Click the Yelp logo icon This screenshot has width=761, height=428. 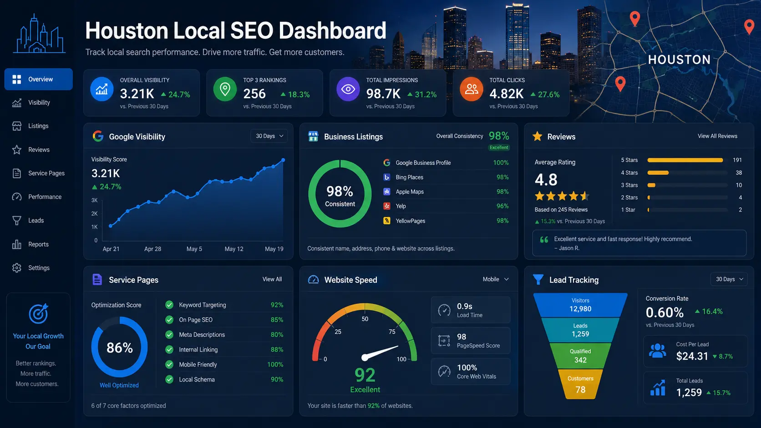386,206
